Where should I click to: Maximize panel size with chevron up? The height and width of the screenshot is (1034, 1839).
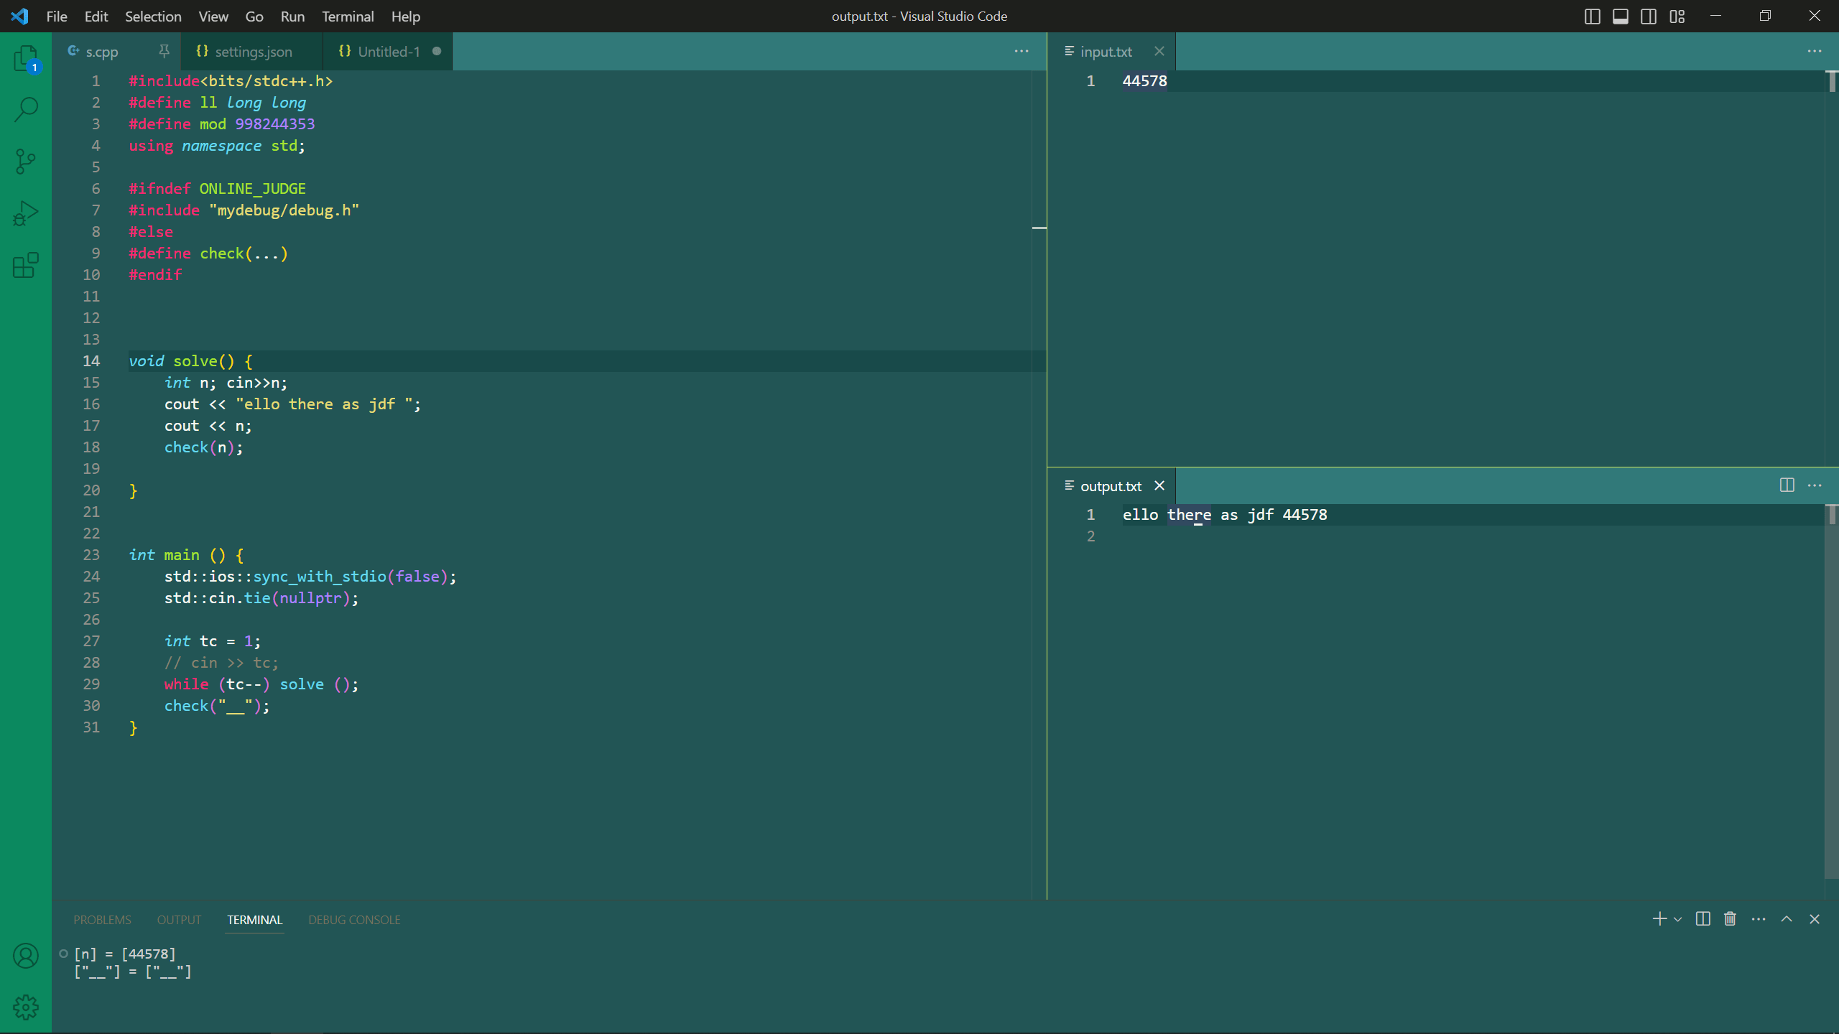click(x=1787, y=919)
